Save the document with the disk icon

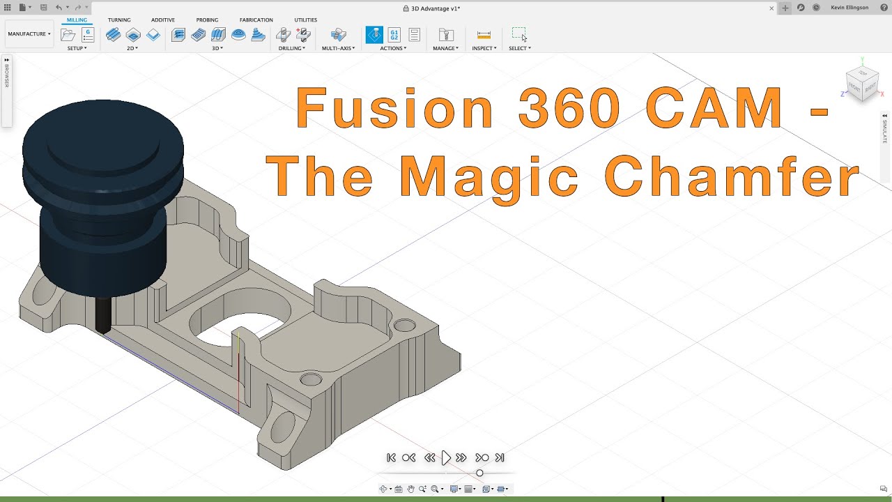[x=44, y=8]
